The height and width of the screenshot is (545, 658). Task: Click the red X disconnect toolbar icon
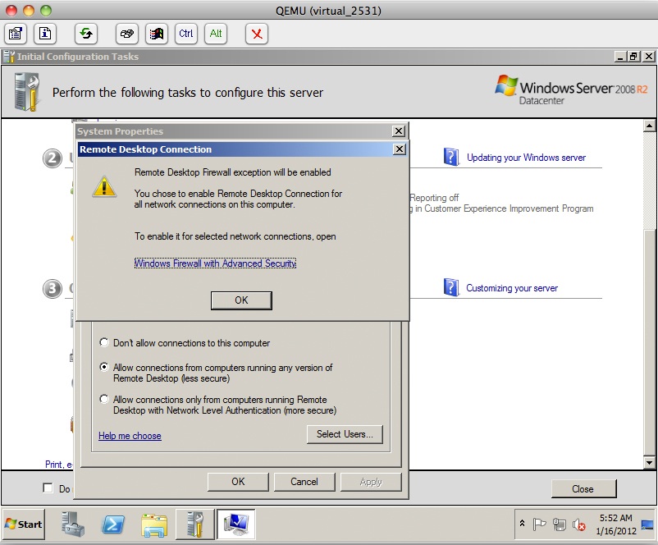pos(257,33)
